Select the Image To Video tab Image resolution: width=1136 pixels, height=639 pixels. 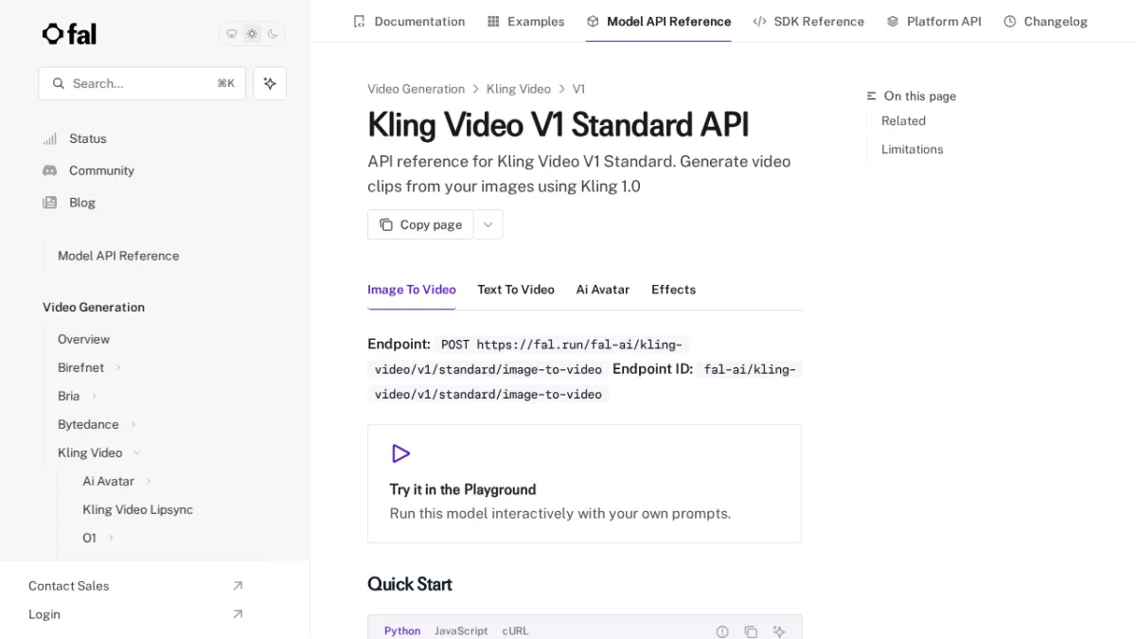pyautogui.click(x=412, y=290)
